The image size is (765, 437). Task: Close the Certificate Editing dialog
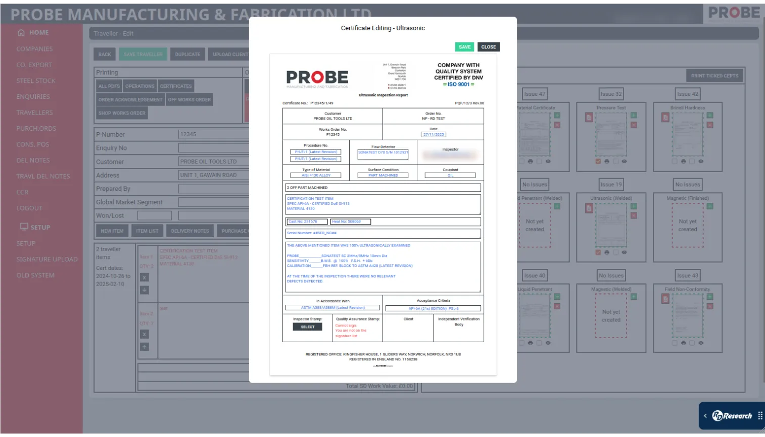488,47
